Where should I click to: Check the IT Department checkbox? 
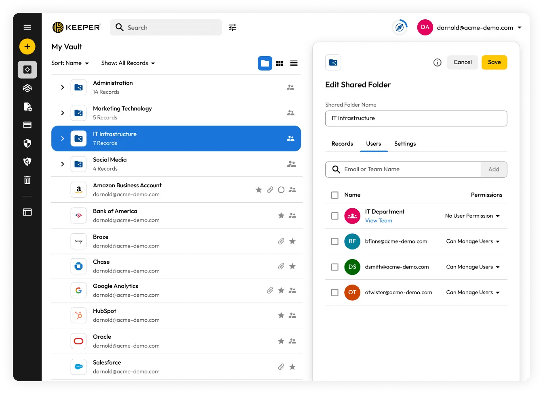coord(335,216)
